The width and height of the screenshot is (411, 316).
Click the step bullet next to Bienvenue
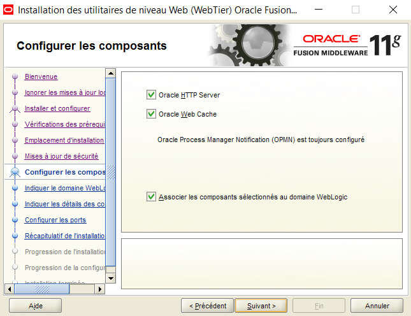tap(15, 77)
